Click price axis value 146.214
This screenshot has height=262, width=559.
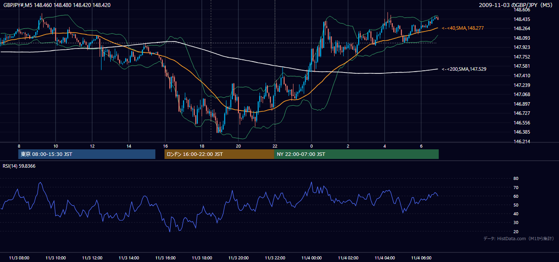tap(521, 141)
